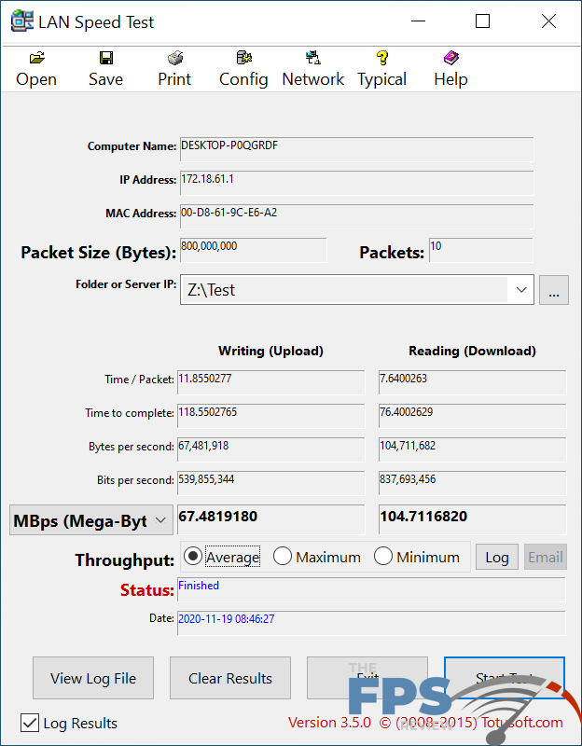582x746 pixels.
Task: Click the Typical speeds question mark icon
Action: [382, 59]
